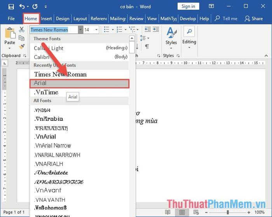The image size is (272, 217).
Task: Select the .VnArabia font
Action: [x=79, y=119]
